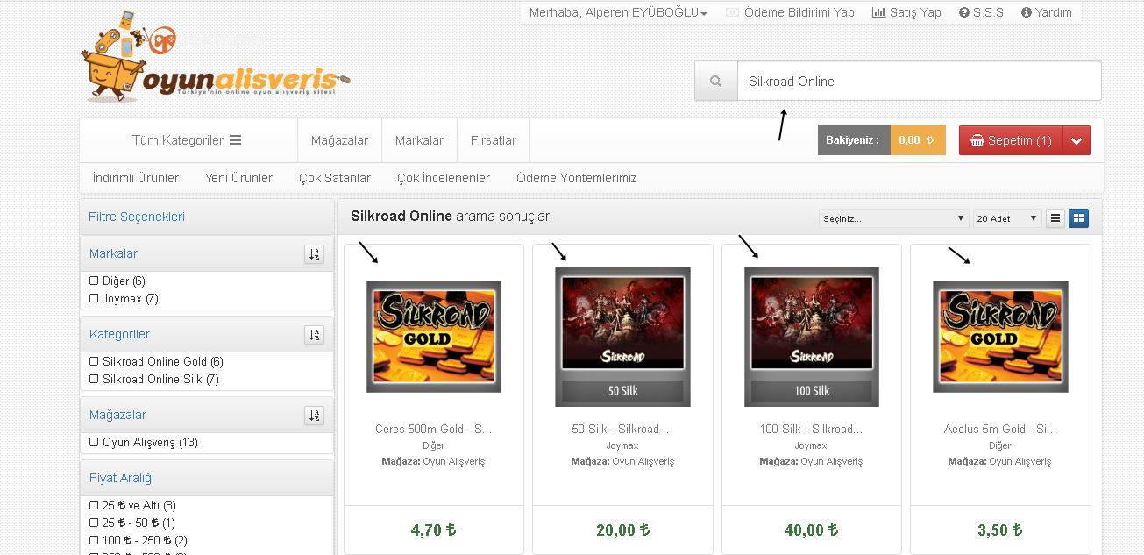Click the 20,00 ₺ price
Viewport: 1144px width, 555px height.
622,530
